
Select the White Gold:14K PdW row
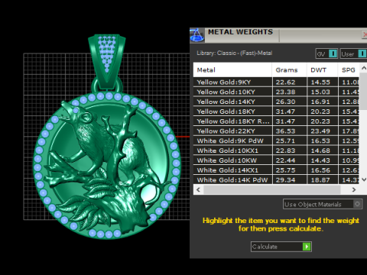(x=276, y=180)
